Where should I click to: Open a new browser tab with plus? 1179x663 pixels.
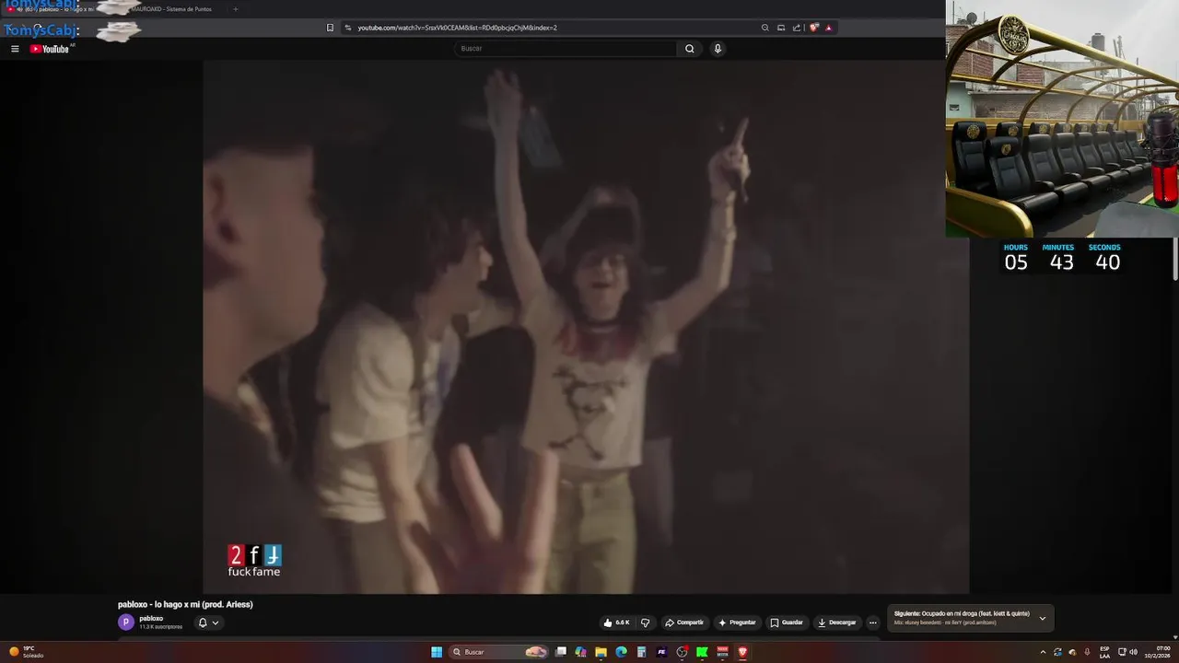coord(235,9)
